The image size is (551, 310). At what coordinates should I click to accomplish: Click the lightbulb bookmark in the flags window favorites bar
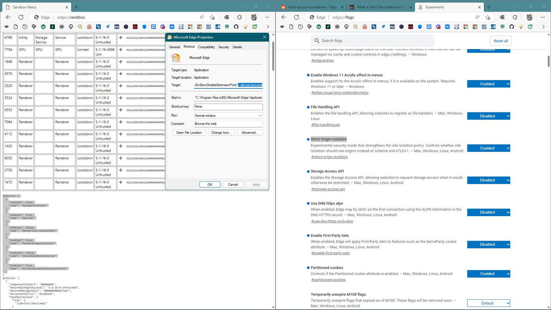click(521, 27)
